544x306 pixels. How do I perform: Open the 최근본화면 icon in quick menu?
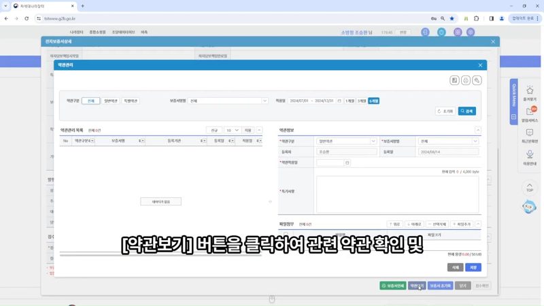click(x=530, y=133)
